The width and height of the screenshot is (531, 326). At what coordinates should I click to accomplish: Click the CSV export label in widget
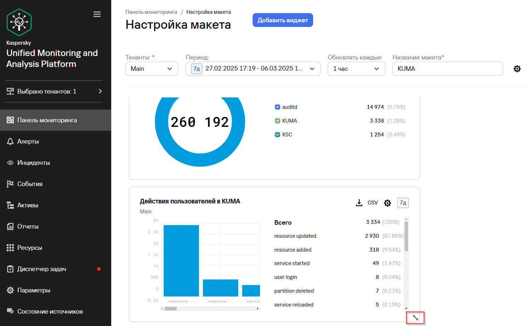[x=373, y=203]
